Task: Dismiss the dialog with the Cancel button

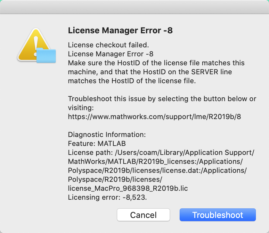Action: tap(143, 215)
